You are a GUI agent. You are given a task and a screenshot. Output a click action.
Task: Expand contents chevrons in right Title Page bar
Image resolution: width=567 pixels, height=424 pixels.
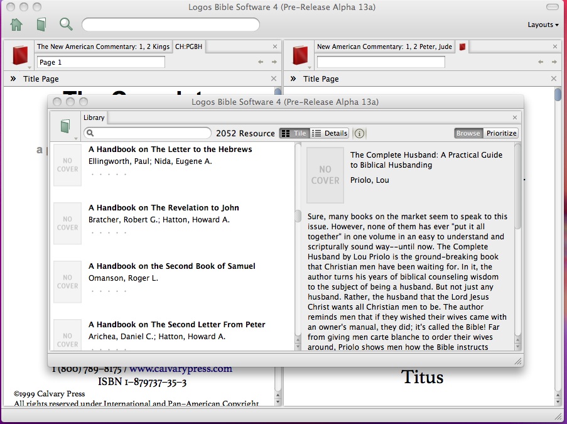click(293, 79)
